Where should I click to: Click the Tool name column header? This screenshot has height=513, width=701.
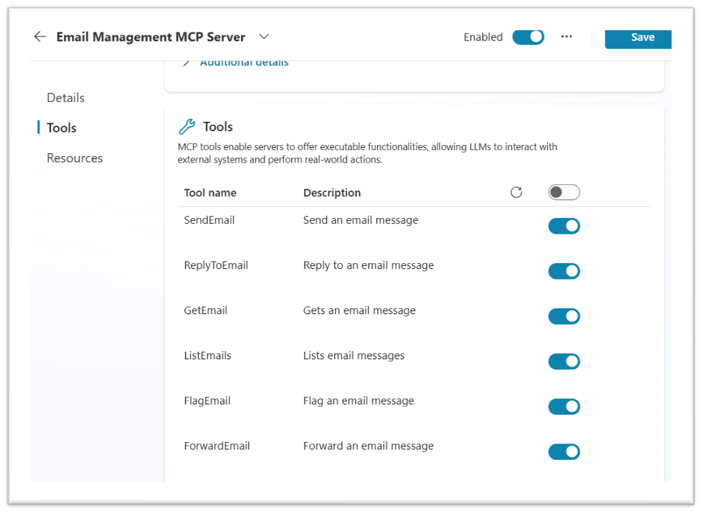point(210,193)
